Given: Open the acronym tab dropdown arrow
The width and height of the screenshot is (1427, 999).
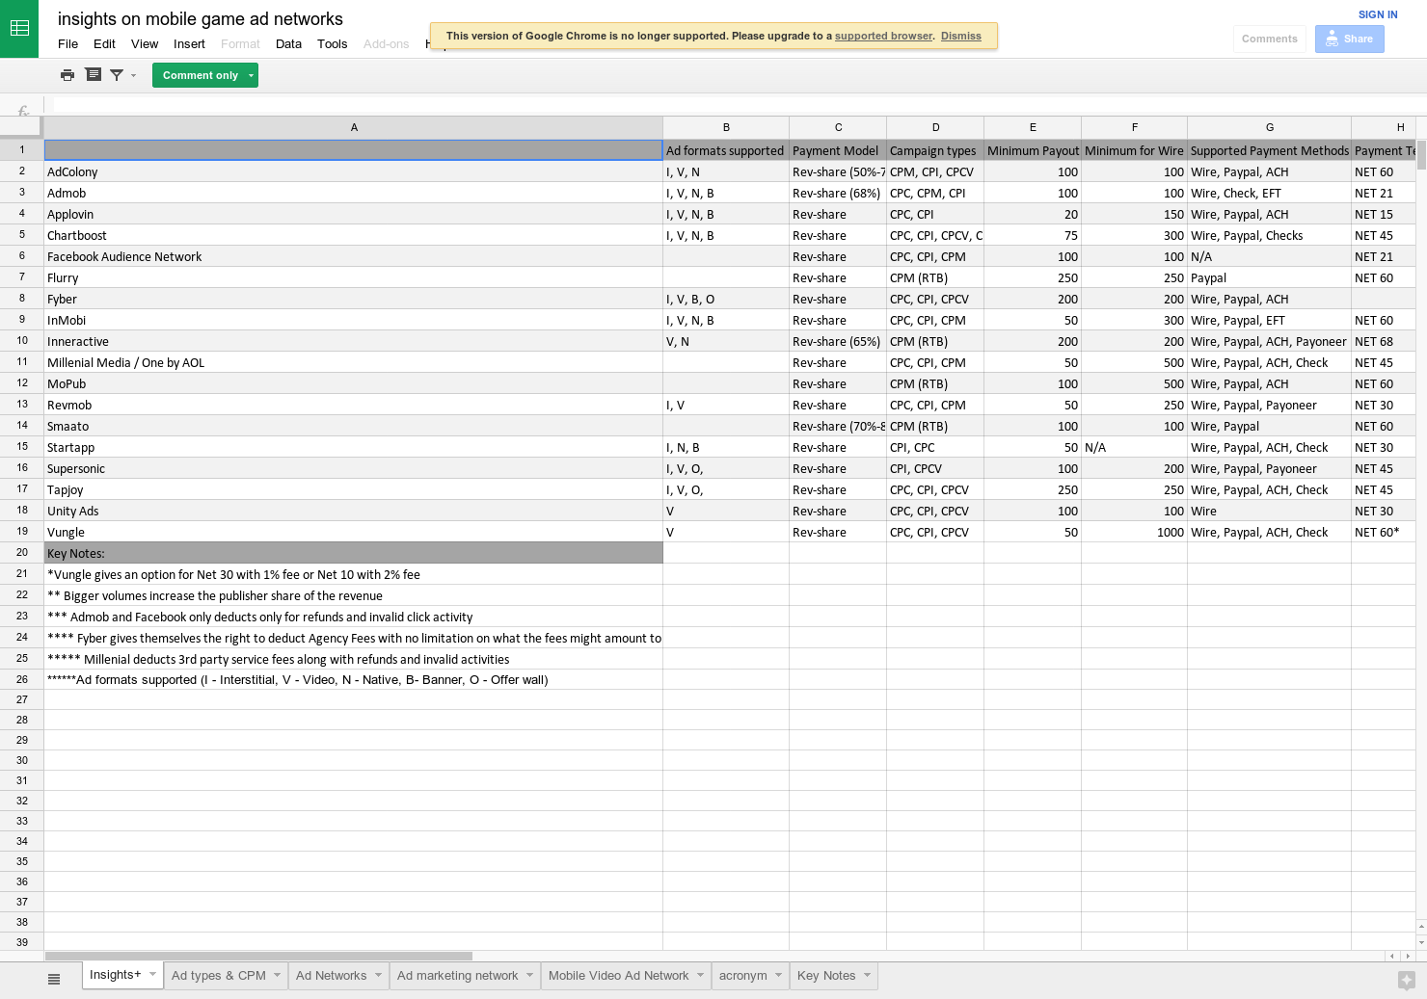Looking at the screenshot, I should click(777, 975).
